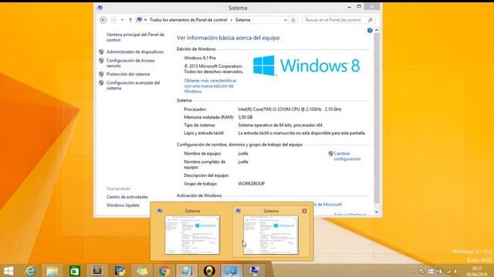Screen dimensions: 494x277
Task: Click the scrollbar up arrow in Sistema window
Action: 377,30
